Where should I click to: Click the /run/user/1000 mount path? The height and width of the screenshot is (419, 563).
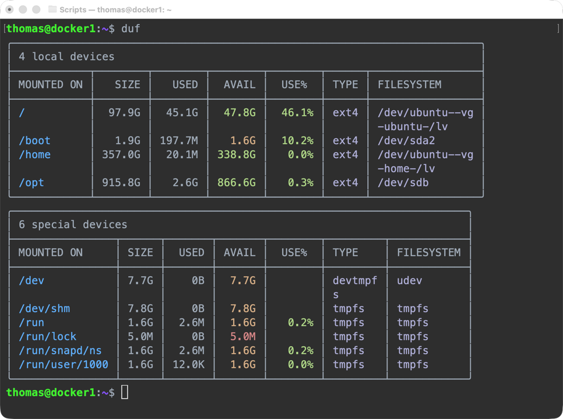pyautogui.click(x=64, y=365)
